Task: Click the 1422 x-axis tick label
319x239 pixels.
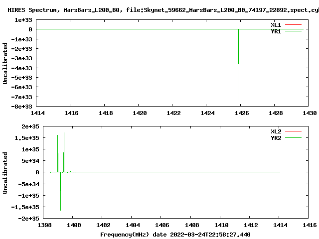Action: point(173,113)
